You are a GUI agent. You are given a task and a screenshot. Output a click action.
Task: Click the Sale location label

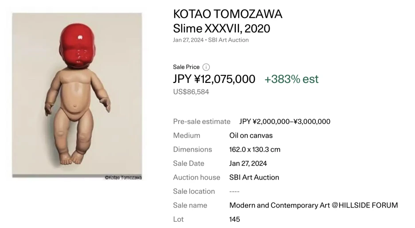[x=194, y=191]
